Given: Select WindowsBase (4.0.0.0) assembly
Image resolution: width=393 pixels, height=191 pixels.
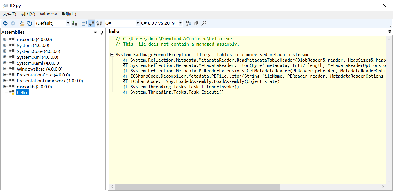Looking at the screenshot, I should [40, 69].
